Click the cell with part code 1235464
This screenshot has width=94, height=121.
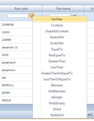pos(16,40)
